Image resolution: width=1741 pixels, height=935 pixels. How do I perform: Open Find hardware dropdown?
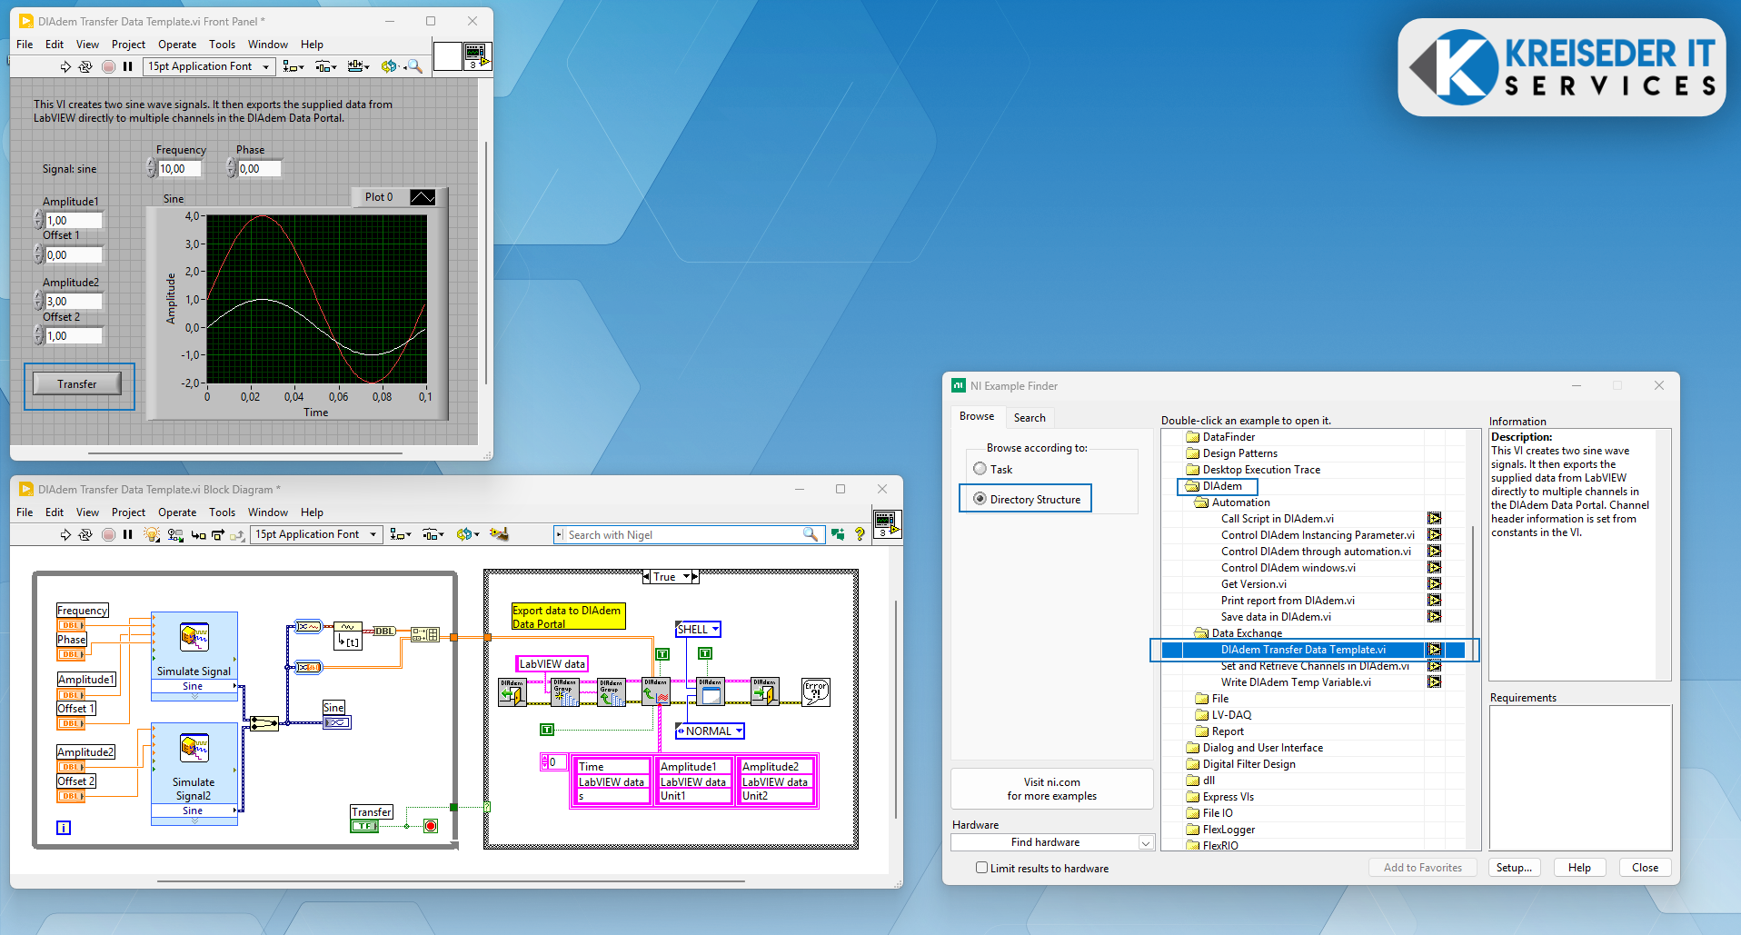point(1145,842)
